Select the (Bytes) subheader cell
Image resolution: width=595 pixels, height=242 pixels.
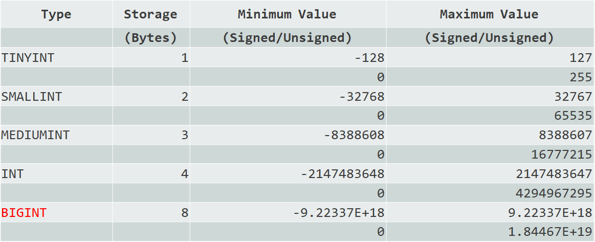click(x=150, y=38)
